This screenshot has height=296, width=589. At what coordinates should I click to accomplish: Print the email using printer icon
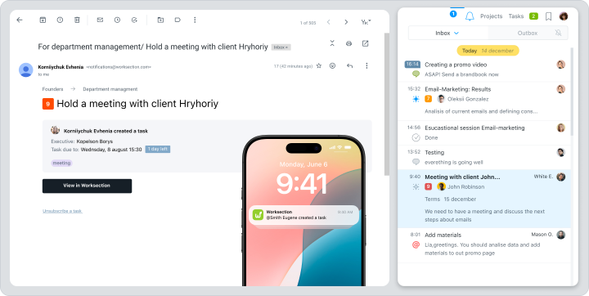[x=348, y=43]
